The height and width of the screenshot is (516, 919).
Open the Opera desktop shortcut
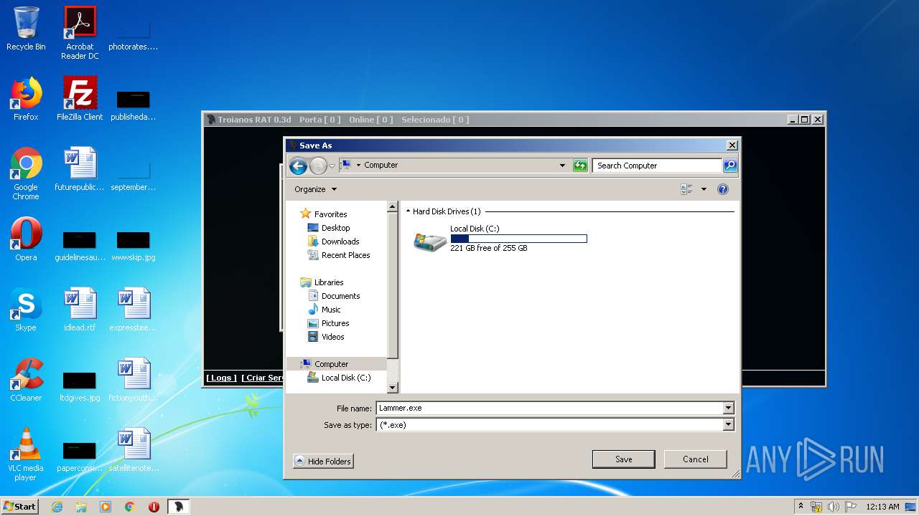(x=26, y=239)
